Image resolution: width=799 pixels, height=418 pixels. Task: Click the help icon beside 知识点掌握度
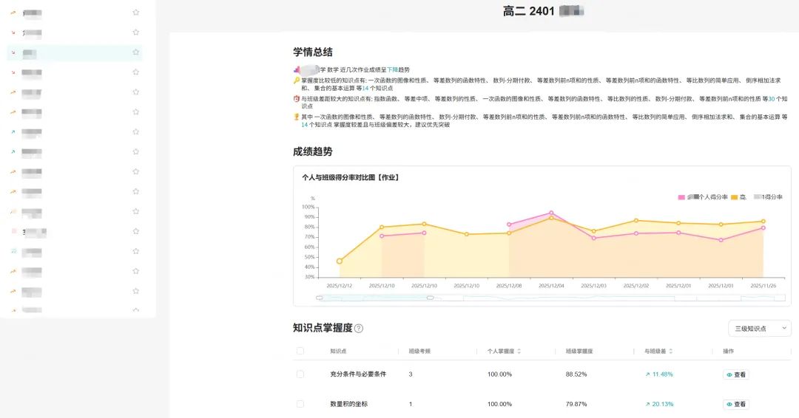click(x=359, y=329)
